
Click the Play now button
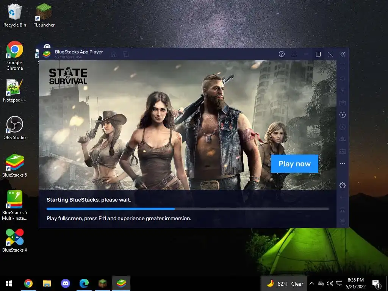pyautogui.click(x=294, y=164)
